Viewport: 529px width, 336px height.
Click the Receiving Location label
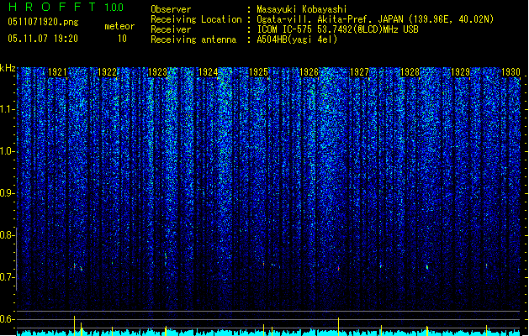[196, 19]
